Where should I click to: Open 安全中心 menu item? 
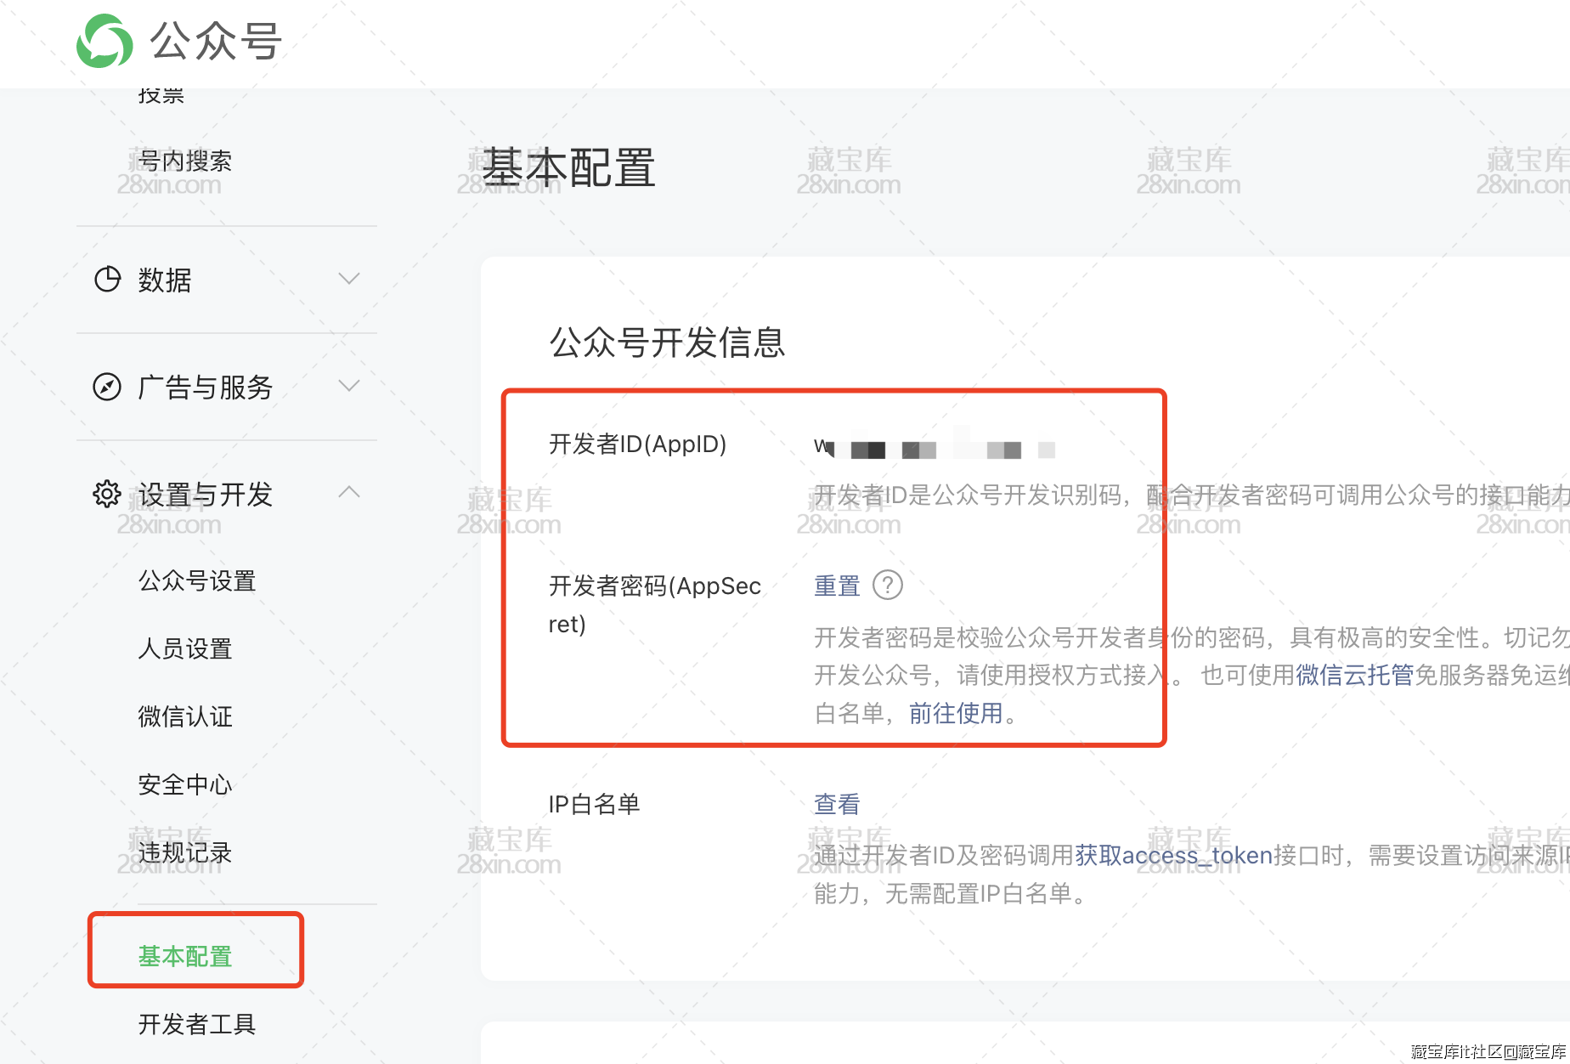(x=185, y=785)
